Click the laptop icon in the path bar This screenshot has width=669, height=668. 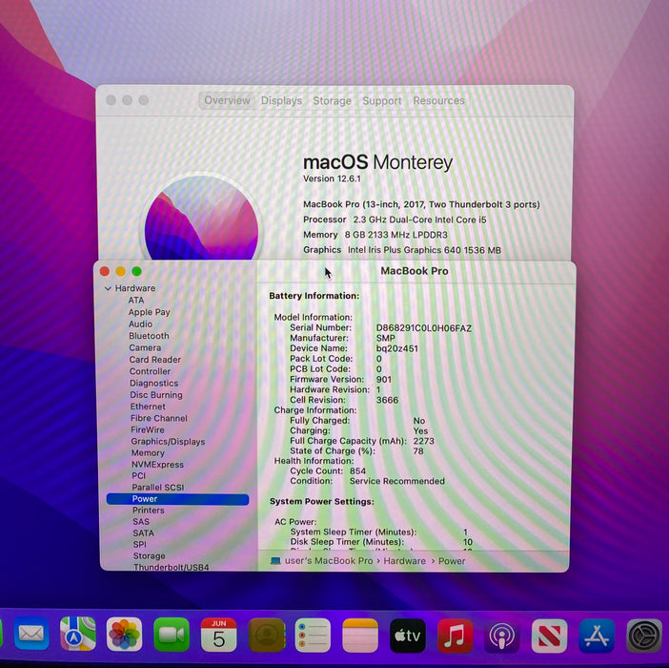point(275,560)
